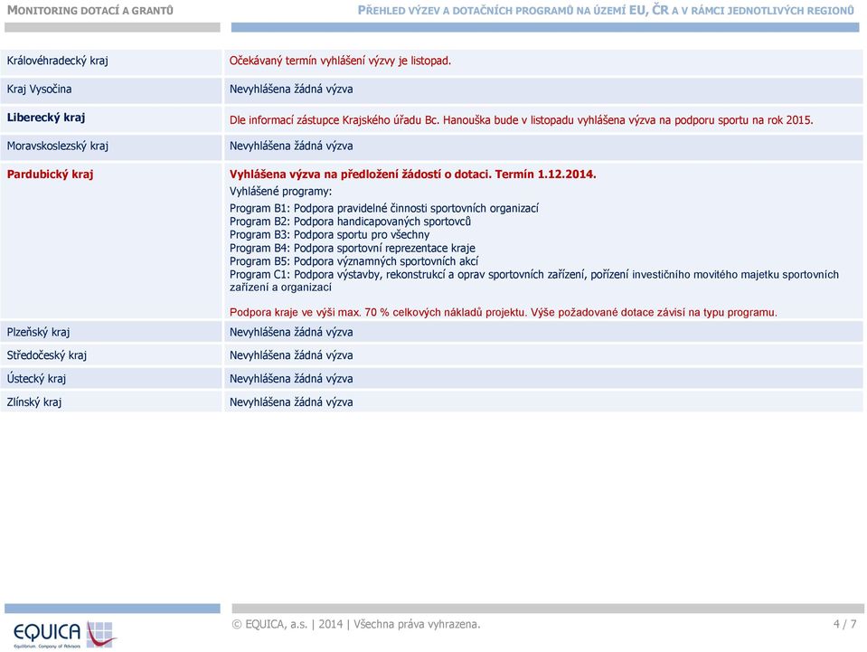Click 'Program C1: Podpora výstavby, rekonstrukcí' line
Viewport: 867px width, 652px height.
tap(534, 281)
